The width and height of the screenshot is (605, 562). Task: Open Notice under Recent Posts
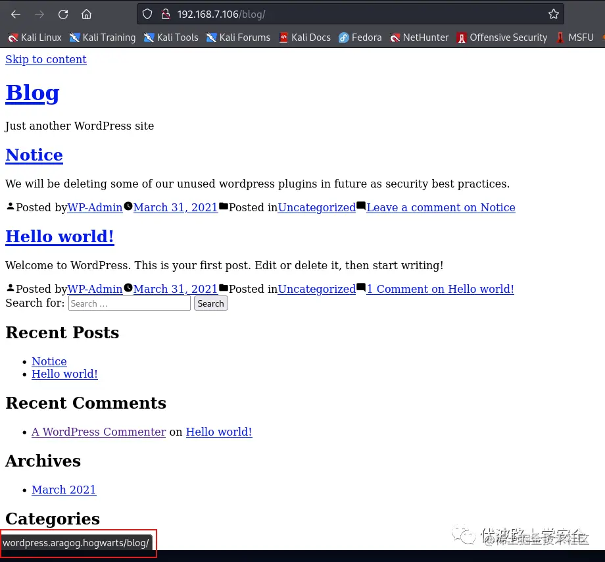point(49,361)
